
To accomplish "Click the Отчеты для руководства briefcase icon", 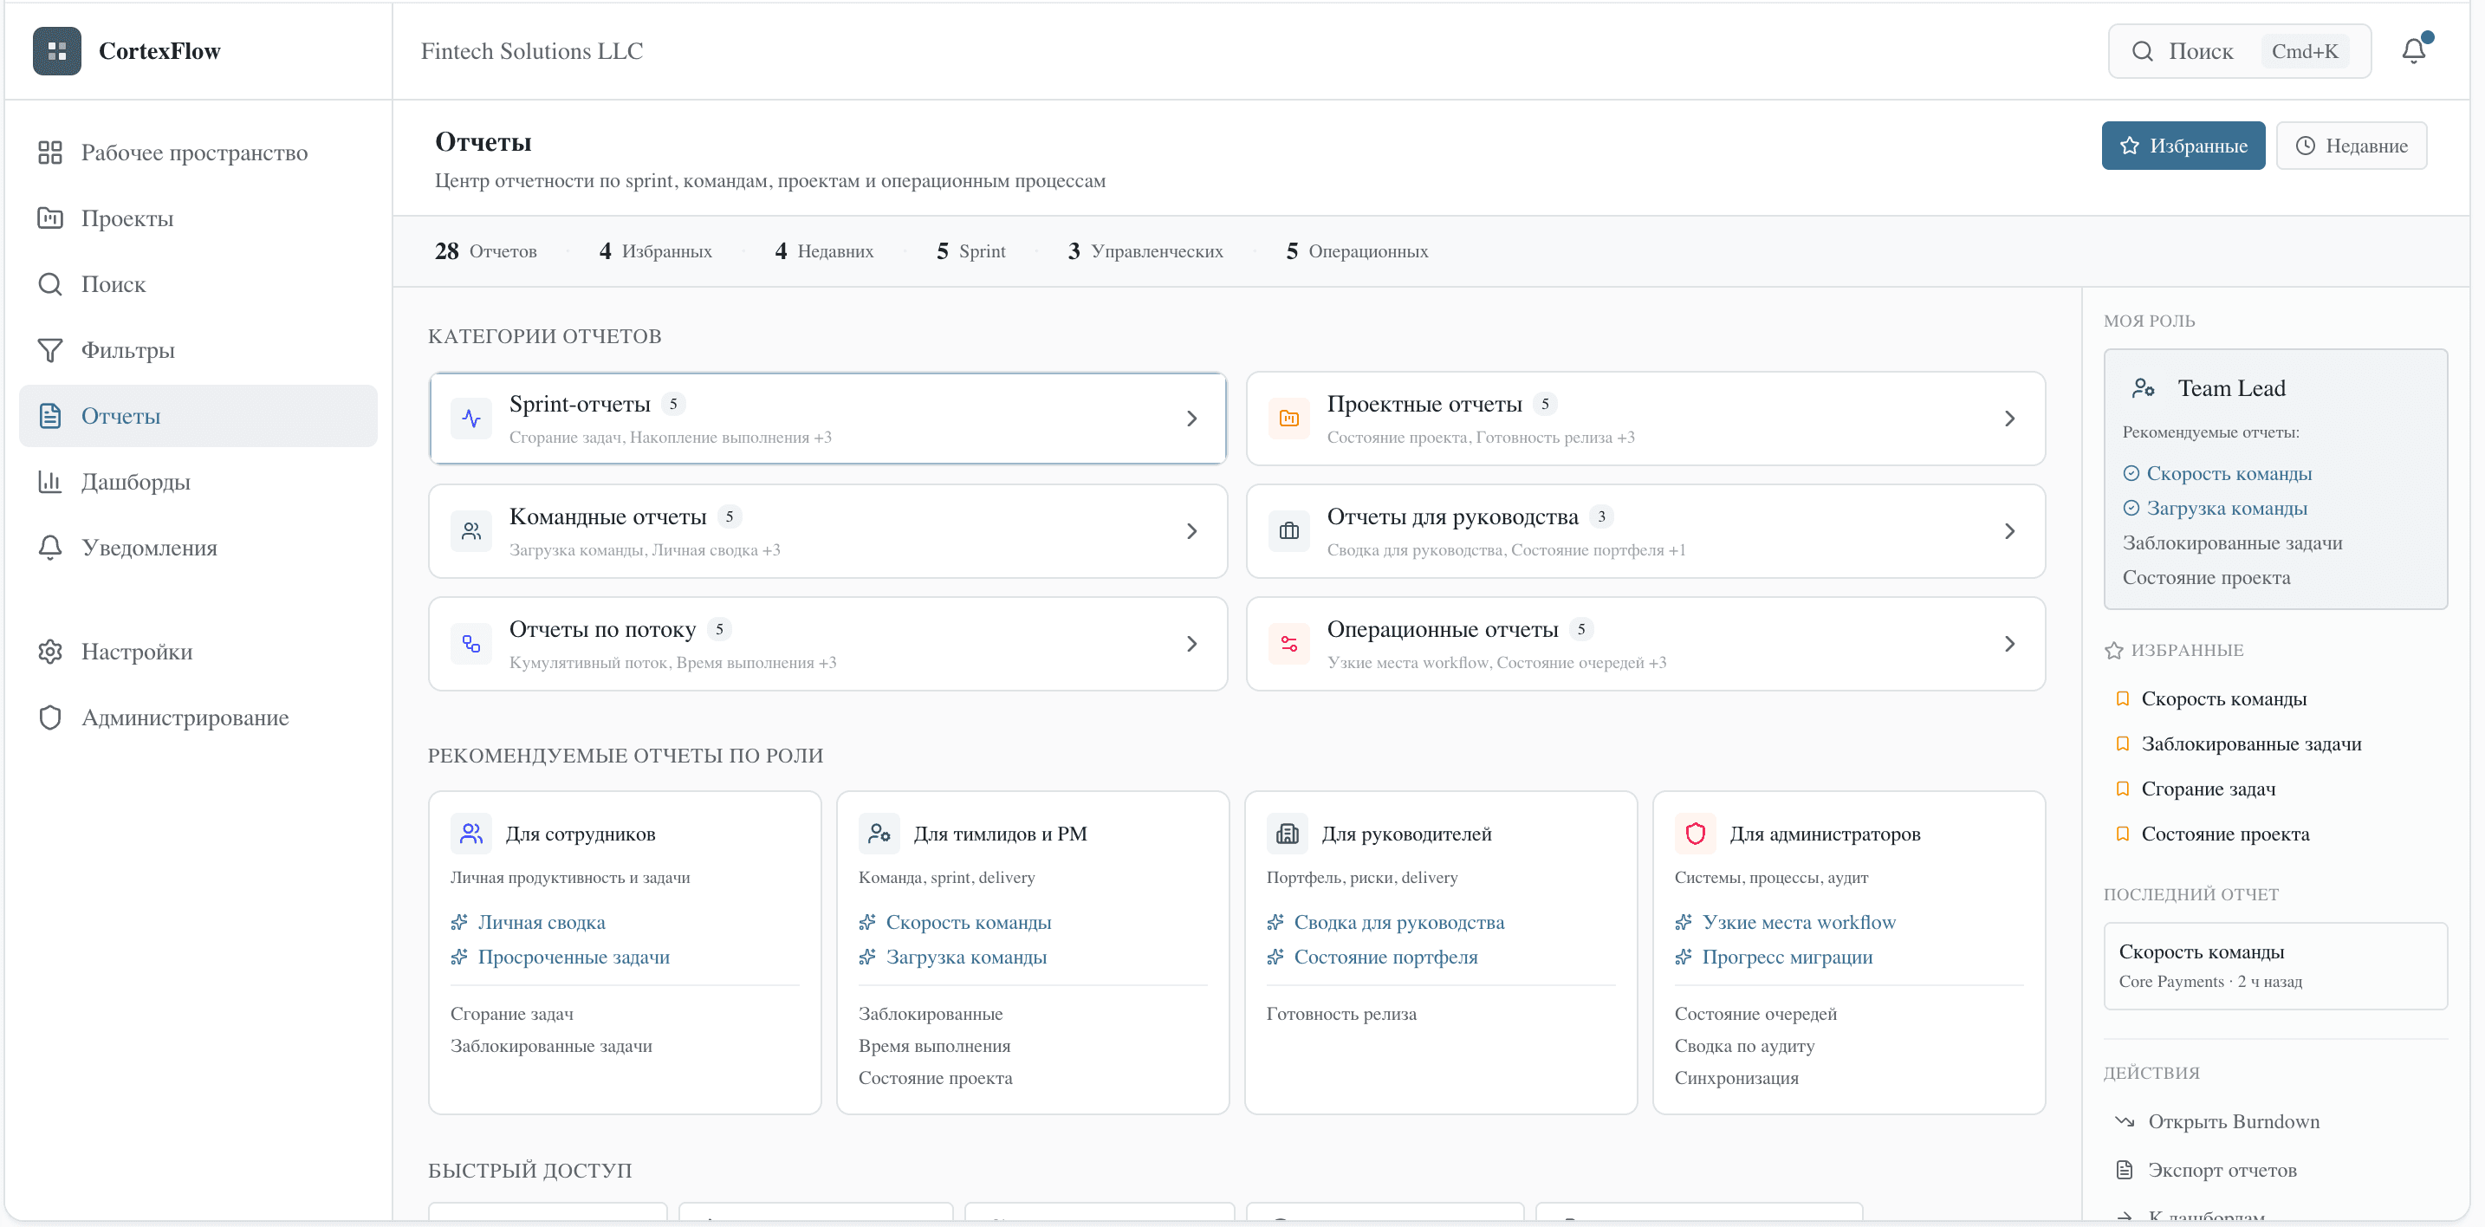I will click(1288, 530).
